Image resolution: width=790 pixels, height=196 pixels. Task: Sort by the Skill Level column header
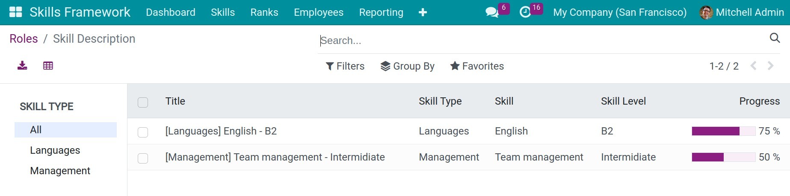tap(623, 101)
